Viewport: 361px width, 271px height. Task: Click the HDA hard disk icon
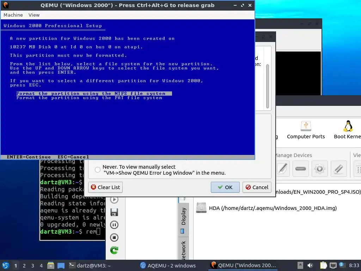click(x=201, y=207)
